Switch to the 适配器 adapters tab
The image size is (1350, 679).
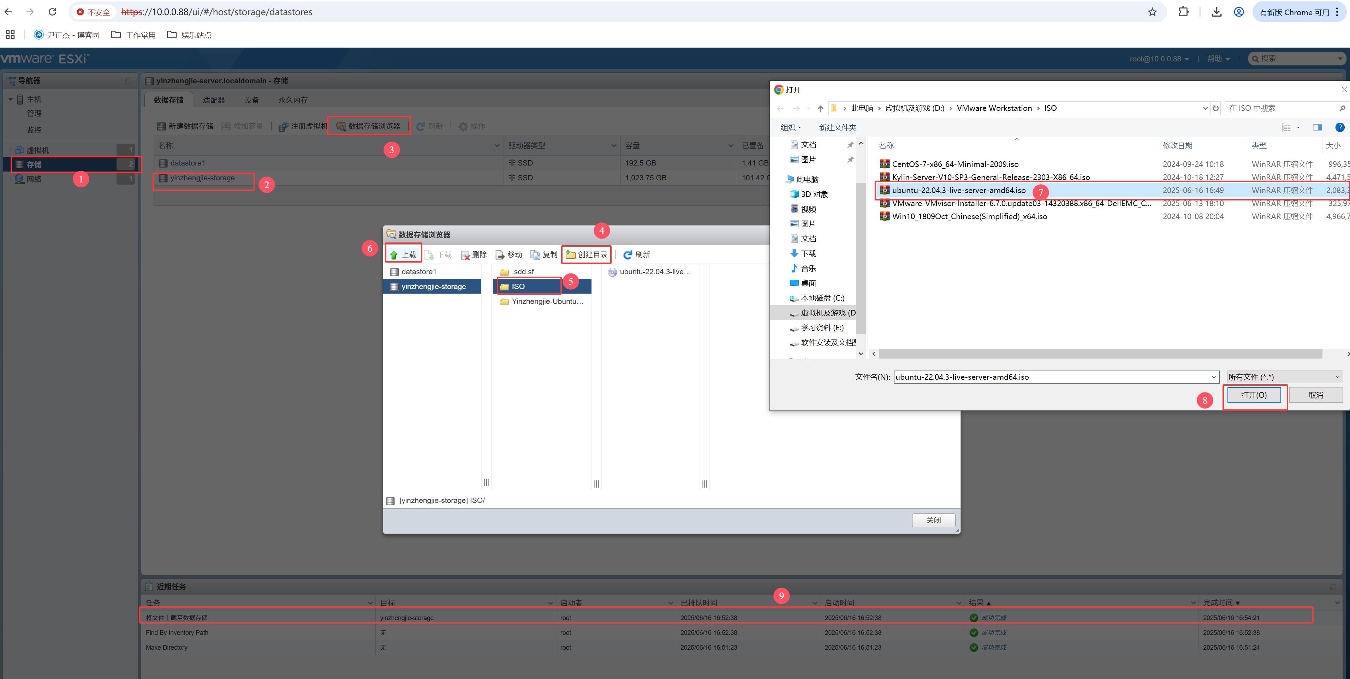pyautogui.click(x=213, y=100)
